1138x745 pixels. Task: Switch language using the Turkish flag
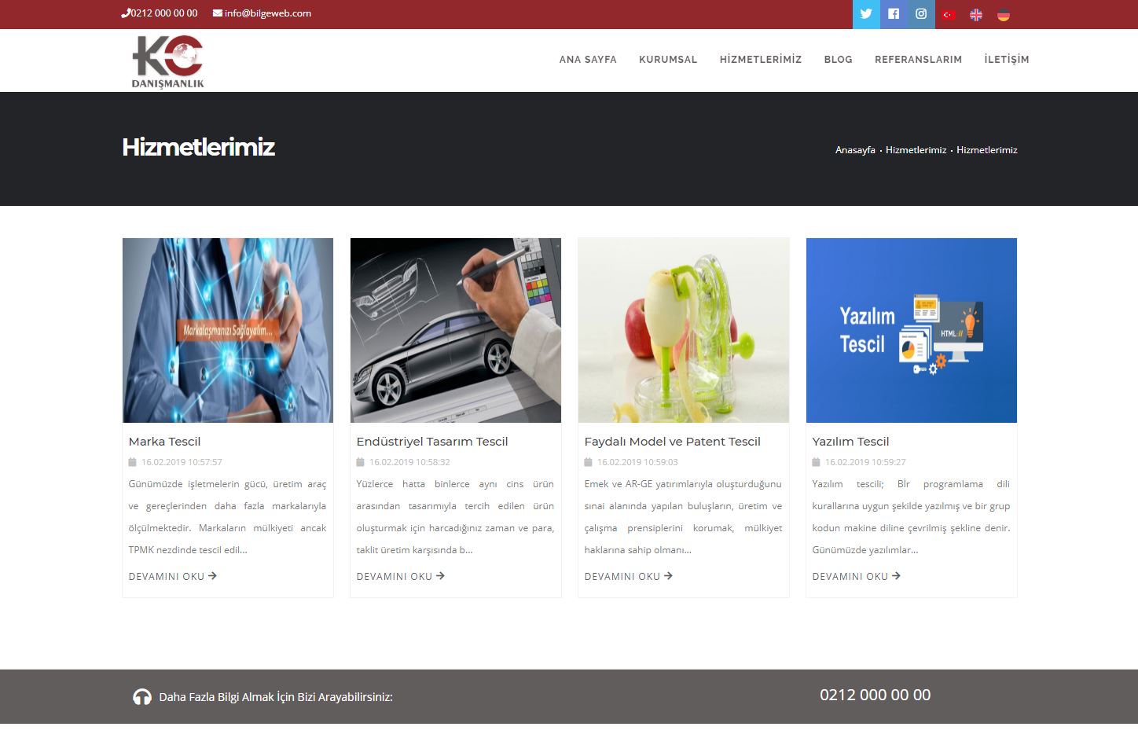[x=949, y=15]
